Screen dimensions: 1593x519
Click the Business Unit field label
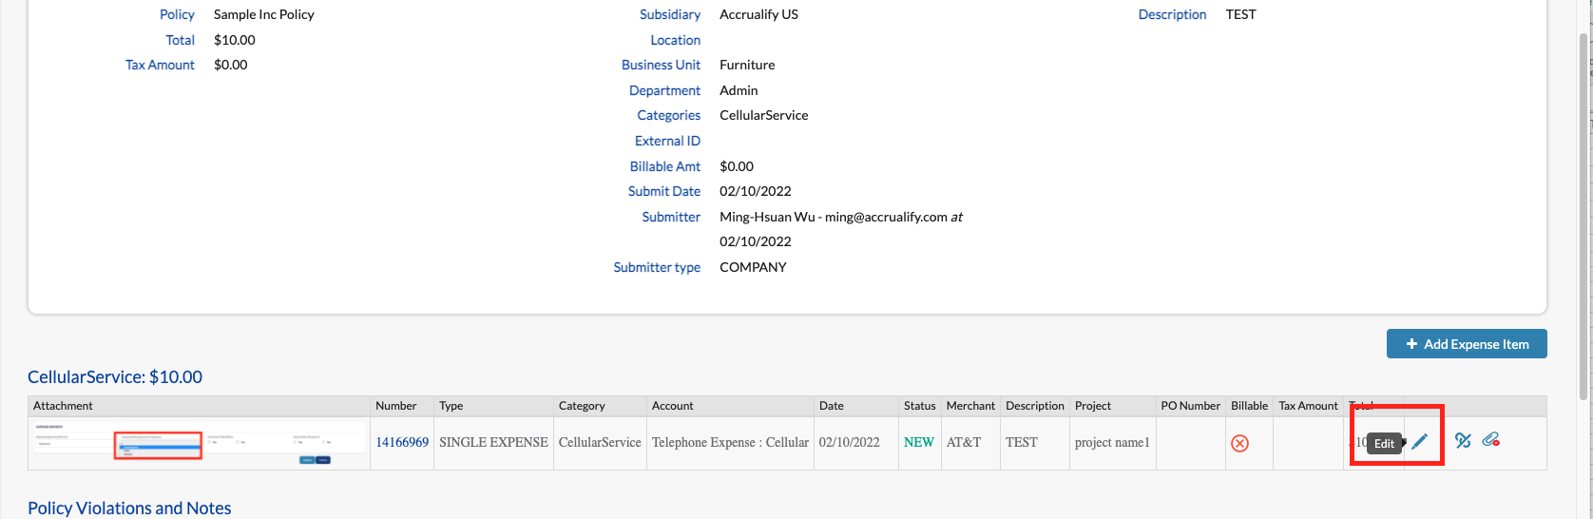click(661, 65)
